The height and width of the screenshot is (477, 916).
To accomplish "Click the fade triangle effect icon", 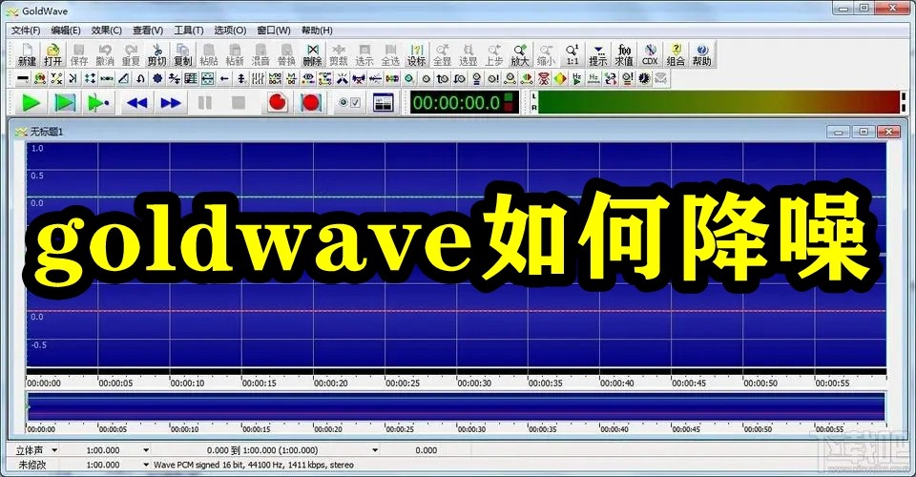I will (123, 78).
